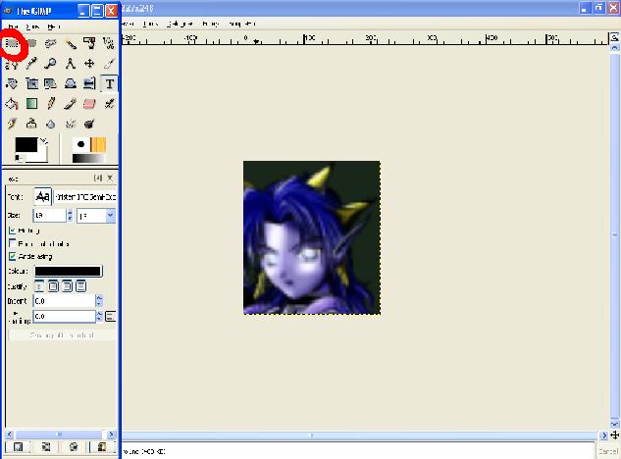
Task: Open the text Color swatch
Action: pos(68,271)
